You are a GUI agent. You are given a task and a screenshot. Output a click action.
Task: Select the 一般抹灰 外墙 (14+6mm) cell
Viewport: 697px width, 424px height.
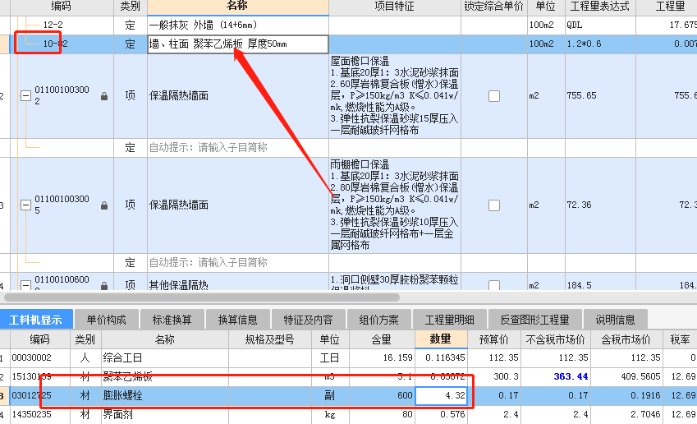[238, 25]
